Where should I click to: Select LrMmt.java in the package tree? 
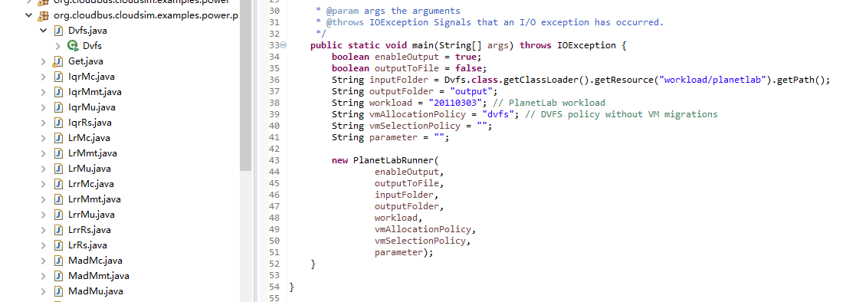point(93,153)
